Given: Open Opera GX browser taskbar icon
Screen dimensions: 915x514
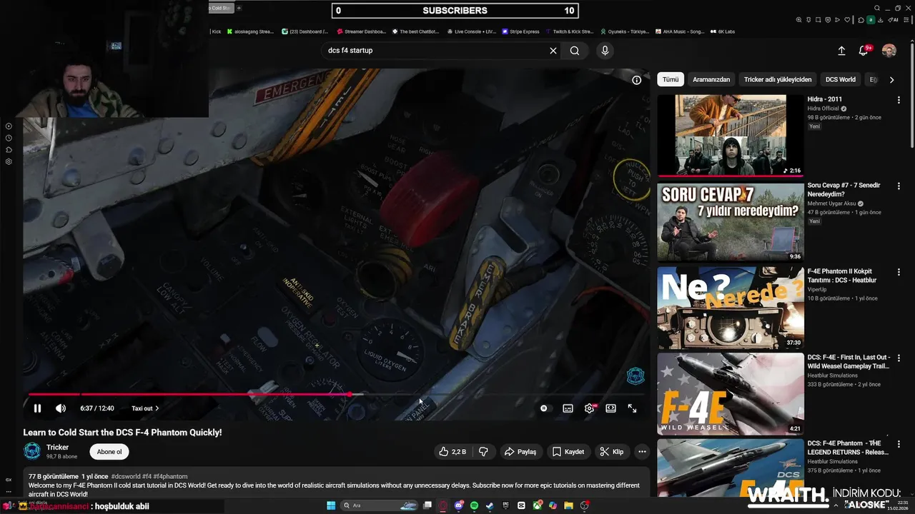Looking at the screenshot, I should pos(442,505).
